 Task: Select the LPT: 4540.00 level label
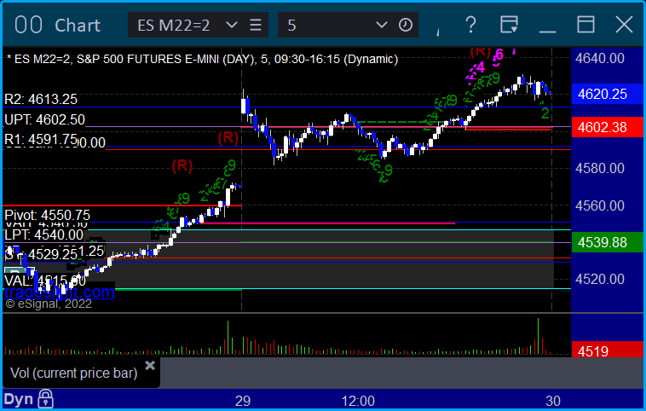tap(43, 235)
